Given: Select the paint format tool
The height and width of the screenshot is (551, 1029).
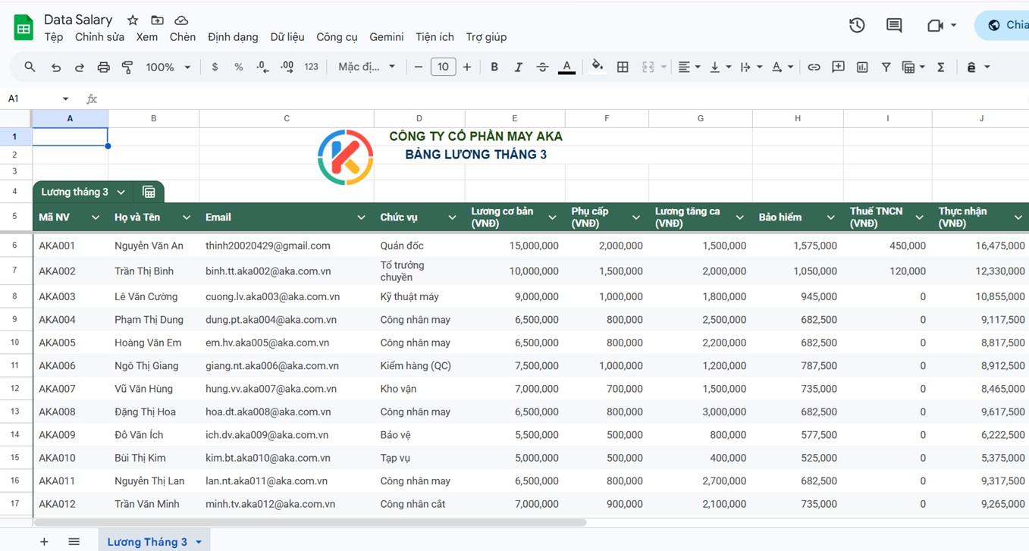Looking at the screenshot, I should pos(127,67).
